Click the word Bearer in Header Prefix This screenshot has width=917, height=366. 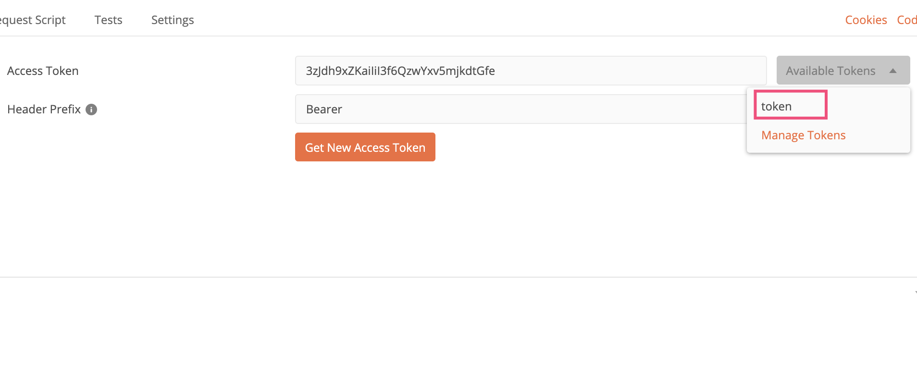[x=324, y=109]
